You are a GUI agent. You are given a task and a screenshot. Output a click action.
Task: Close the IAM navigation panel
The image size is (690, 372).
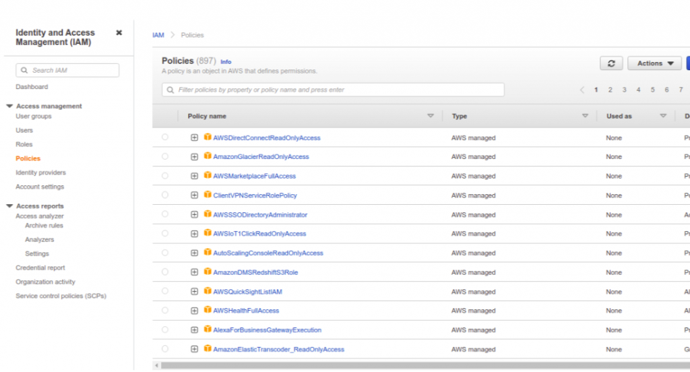pos(119,32)
